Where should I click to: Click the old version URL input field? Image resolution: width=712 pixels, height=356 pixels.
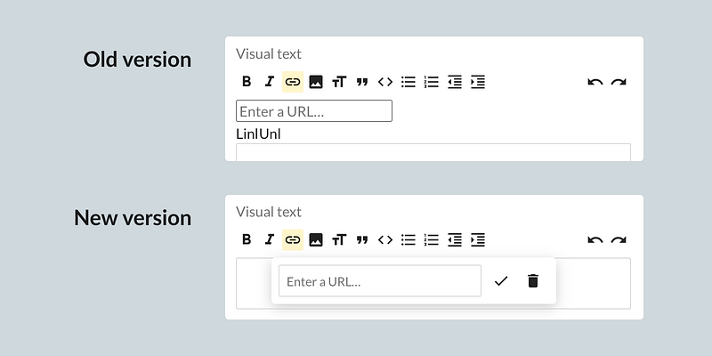[x=313, y=111]
